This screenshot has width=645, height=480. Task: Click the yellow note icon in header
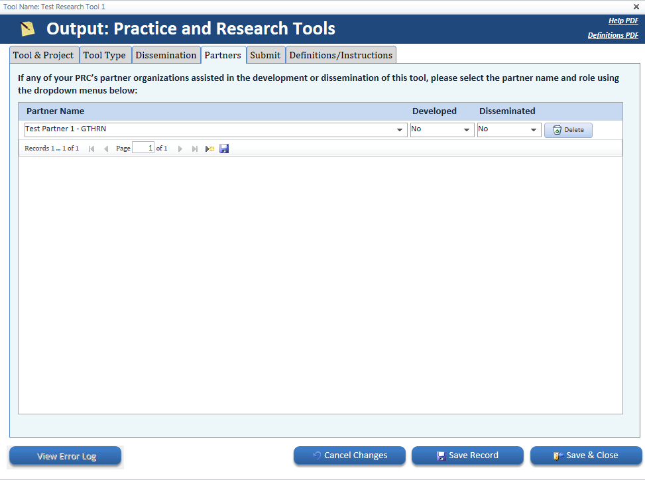(x=28, y=29)
